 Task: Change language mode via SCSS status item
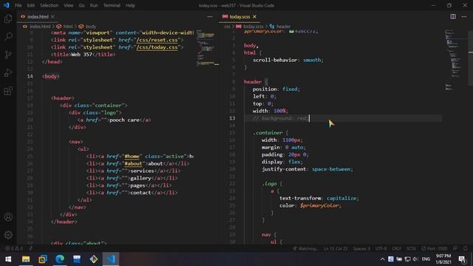(411, 248)
